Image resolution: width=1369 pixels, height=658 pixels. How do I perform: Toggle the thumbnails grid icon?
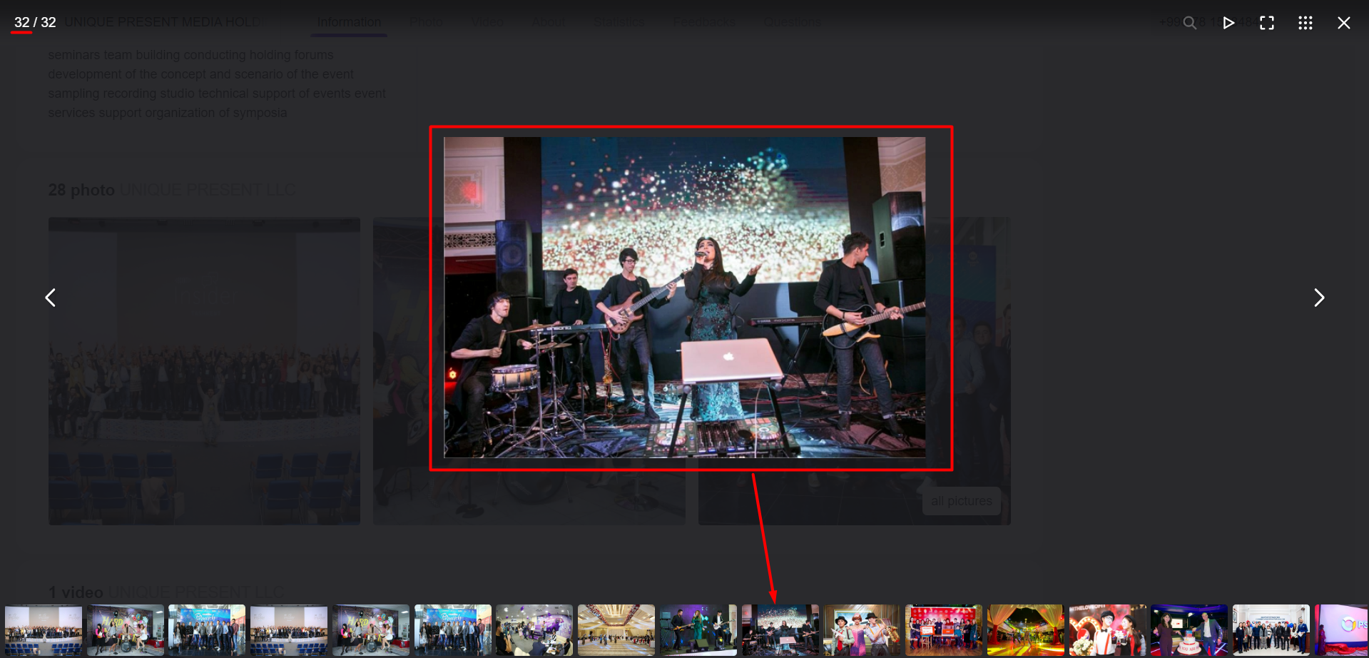click(x=1306, y=23)
